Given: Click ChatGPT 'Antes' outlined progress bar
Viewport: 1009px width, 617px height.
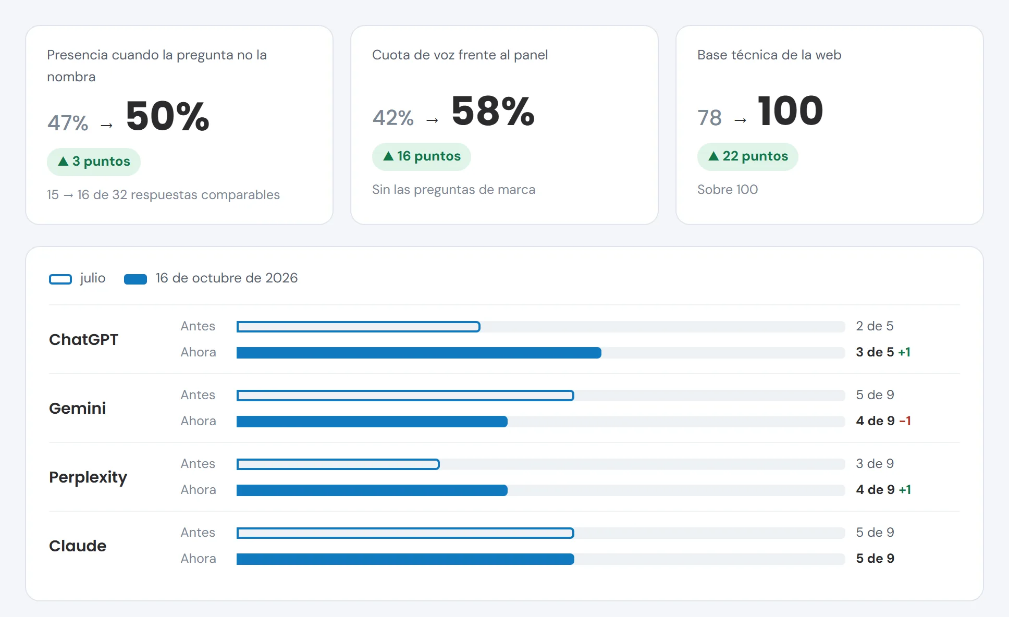Looking at the screenshot, I should pyautogui.click(x=359, y=327).
